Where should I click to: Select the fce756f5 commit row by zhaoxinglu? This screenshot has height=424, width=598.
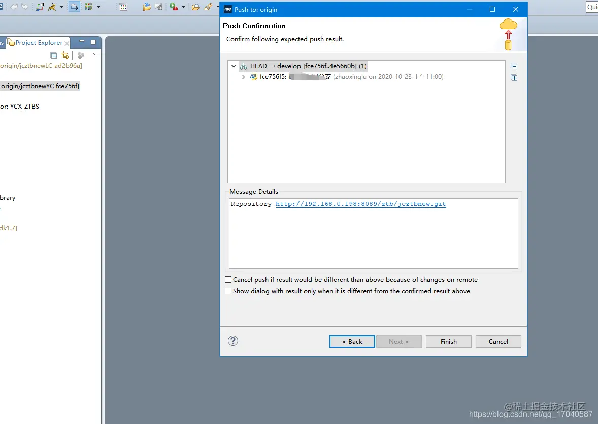(x=347, y=77)
